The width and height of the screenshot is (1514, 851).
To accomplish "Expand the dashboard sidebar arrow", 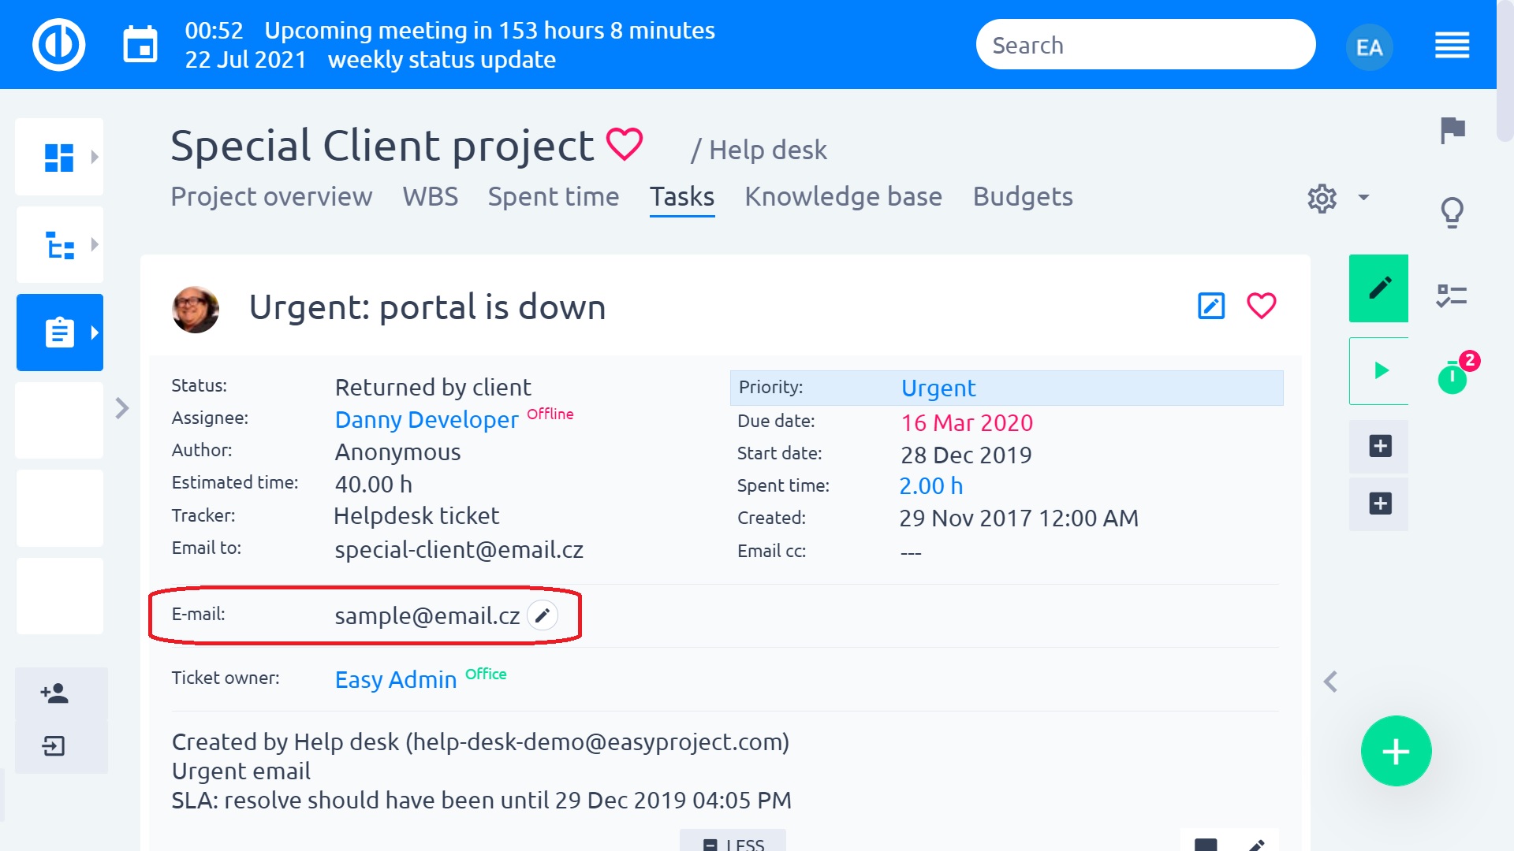I will (95, 157).
